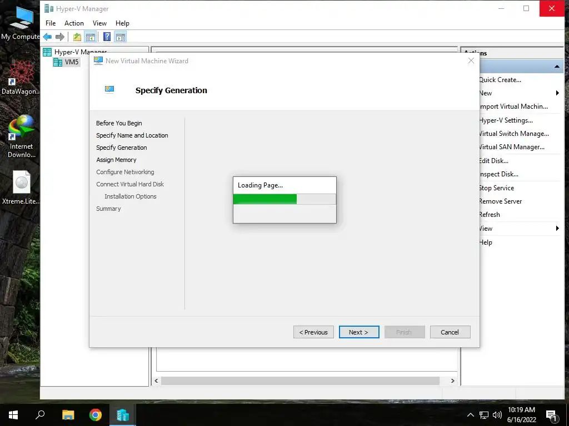The height and width of the screenshot is (426, 569).
Task: Open the My Computer desktop icon
Action: point(21,23)
